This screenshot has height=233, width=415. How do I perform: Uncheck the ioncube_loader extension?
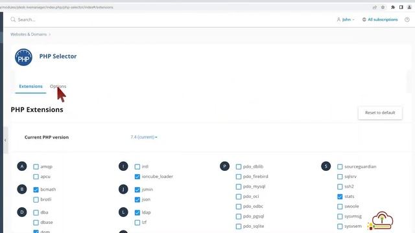[137, 177]
